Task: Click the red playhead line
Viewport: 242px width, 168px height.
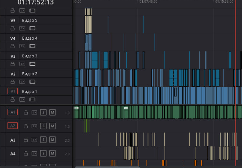Action: (x=235, y=83)
